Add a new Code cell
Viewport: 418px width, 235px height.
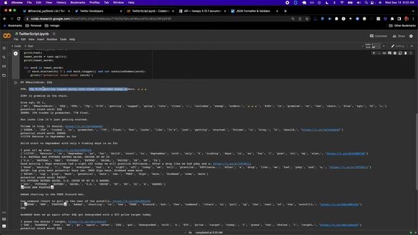tap(16, 46)
